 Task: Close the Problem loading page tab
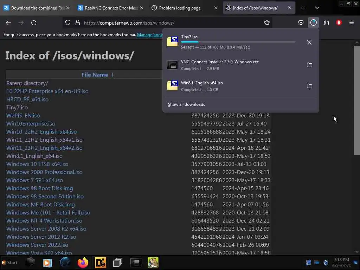click(x=216, y=8)
